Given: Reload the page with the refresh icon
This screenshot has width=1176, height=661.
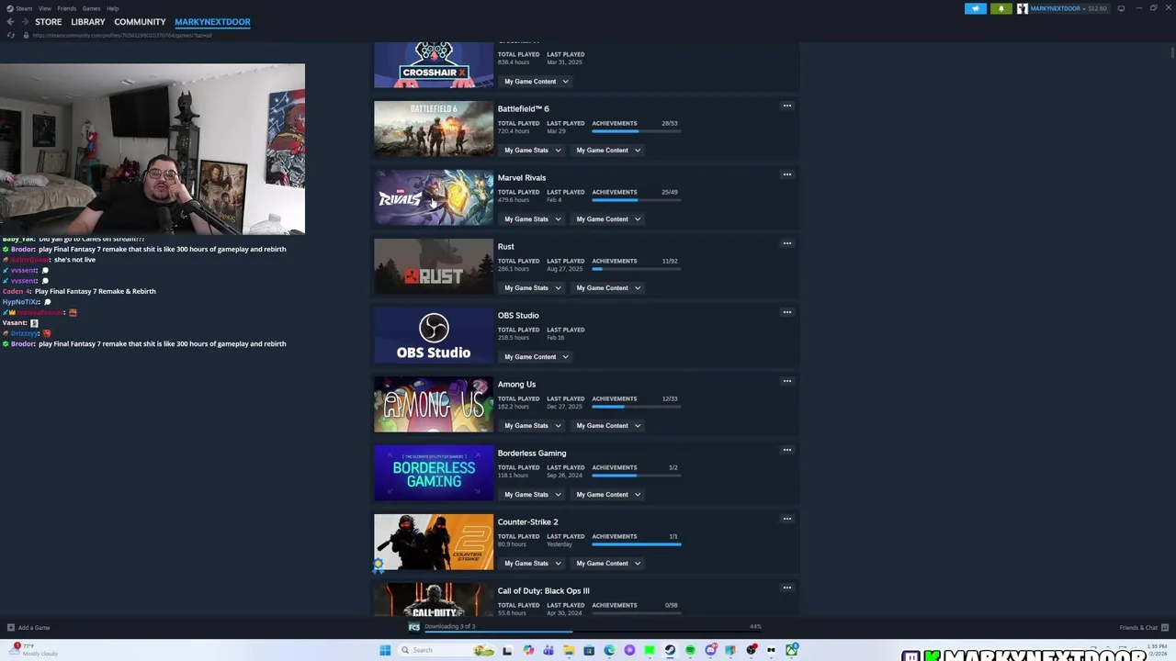Looking at the screenshot, I should click(11, 35).
